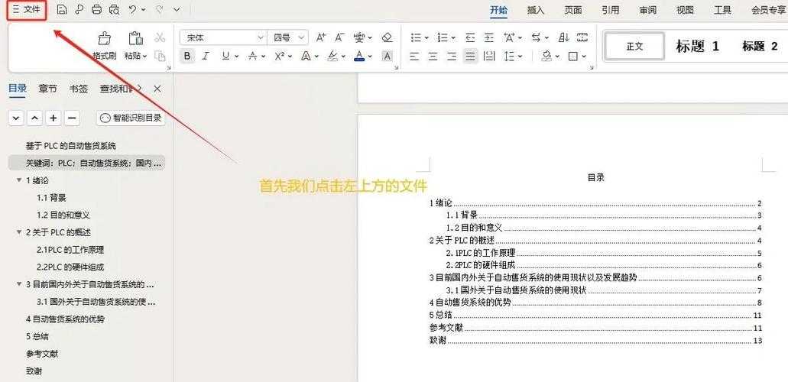
Task: Open the font color dropdown arrow
Action: coord(369,57)
